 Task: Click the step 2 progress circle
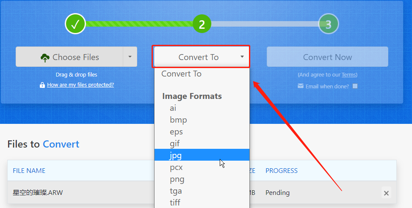tap(202, 24)
